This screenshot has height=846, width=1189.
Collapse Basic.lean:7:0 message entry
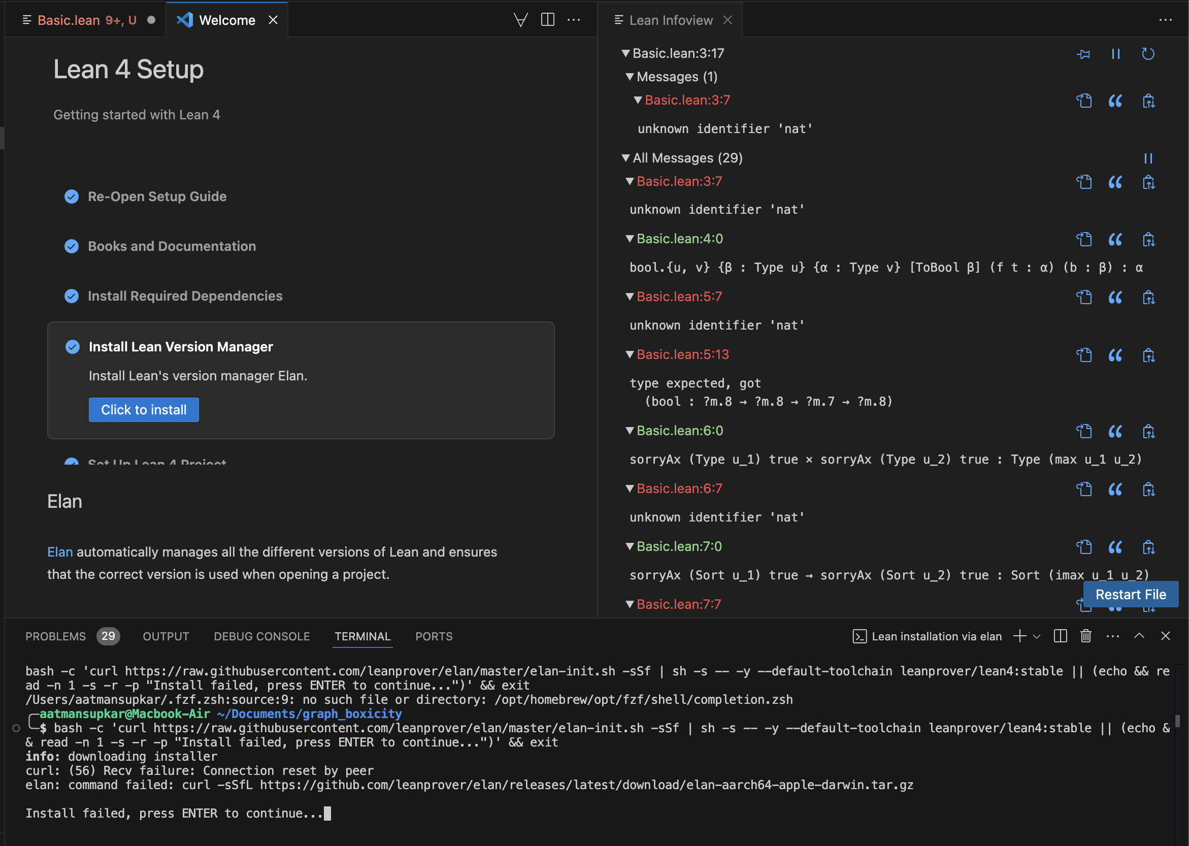coord(630,546)
